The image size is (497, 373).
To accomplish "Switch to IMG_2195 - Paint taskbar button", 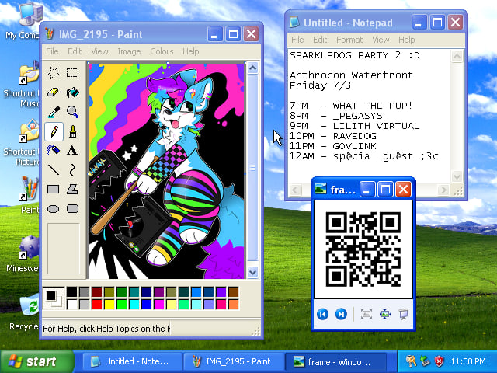I will [x=234, y=361].
